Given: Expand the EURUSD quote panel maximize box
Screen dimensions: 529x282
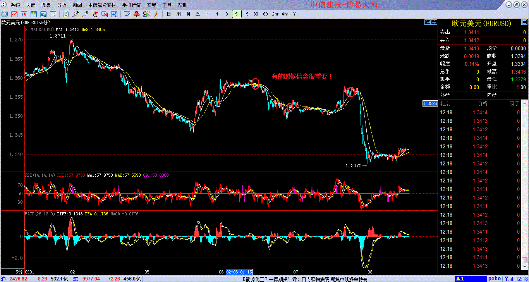Looking at the screenshot, I should click(435, 22).
